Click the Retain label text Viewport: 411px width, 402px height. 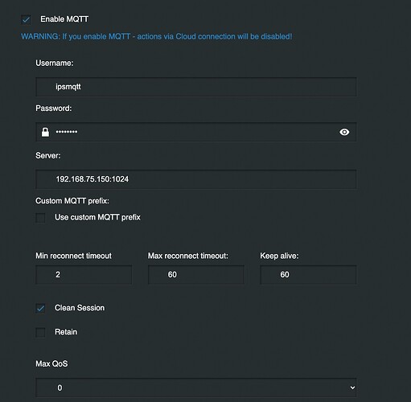(x=66, y=332)
